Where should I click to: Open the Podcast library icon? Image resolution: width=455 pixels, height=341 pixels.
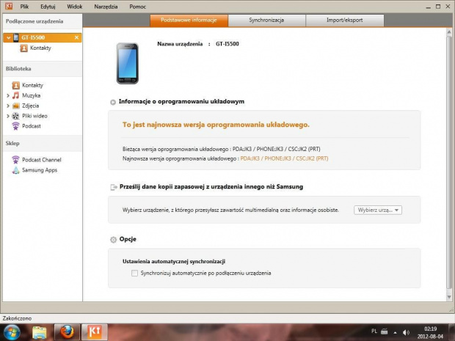(x=15, y=126)
